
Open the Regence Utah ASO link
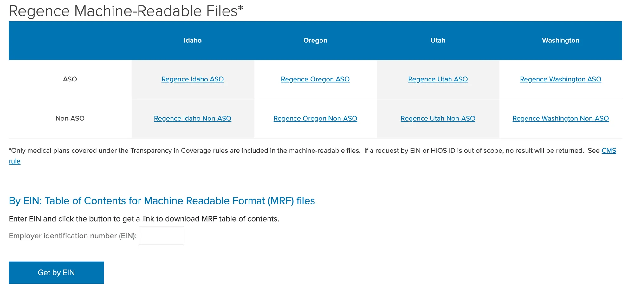pyautogui.click(x=438, y=79)
